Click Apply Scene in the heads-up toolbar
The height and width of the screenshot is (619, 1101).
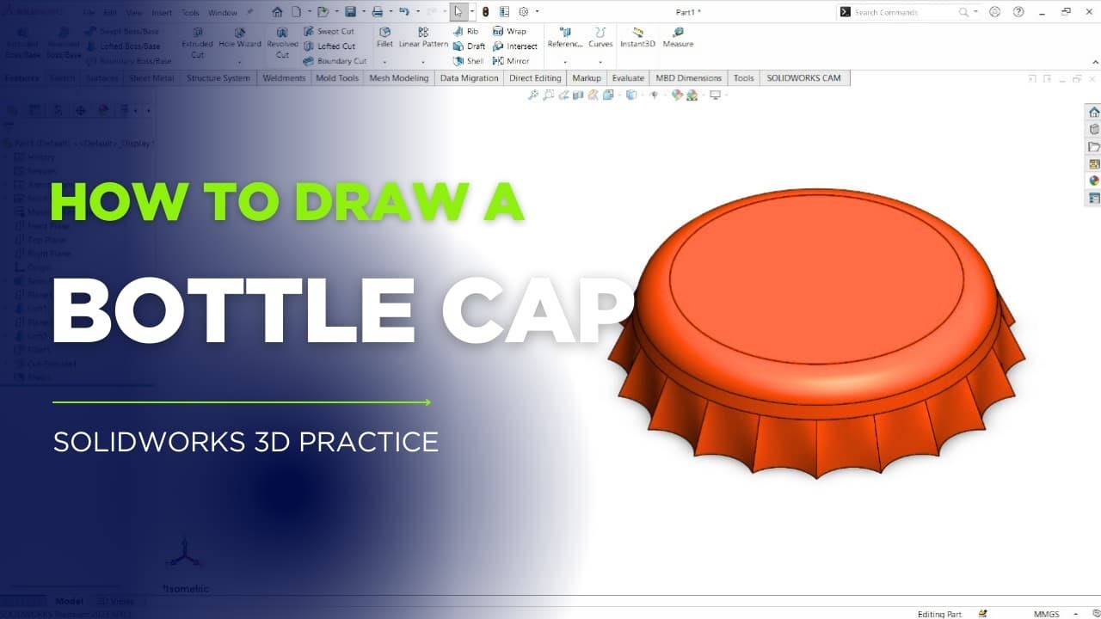pos(691,95)
